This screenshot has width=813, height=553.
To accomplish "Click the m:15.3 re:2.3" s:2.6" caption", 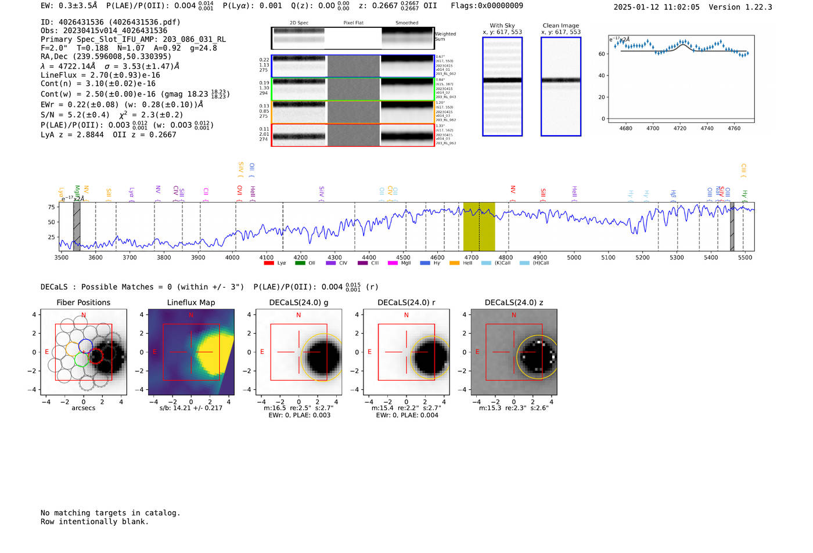I will [x=514, y=408].
